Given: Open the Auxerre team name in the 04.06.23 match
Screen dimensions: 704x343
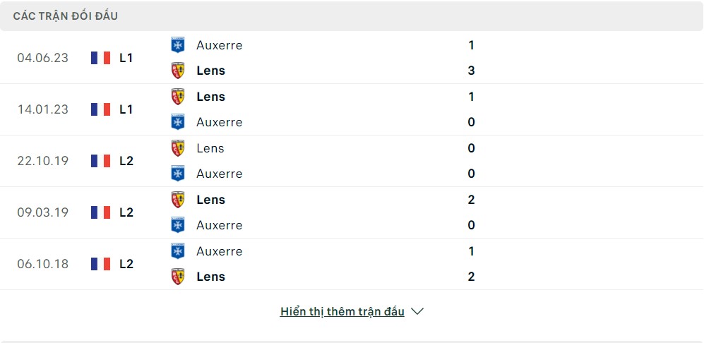Looking at the screenshot, I should point(219,45).
